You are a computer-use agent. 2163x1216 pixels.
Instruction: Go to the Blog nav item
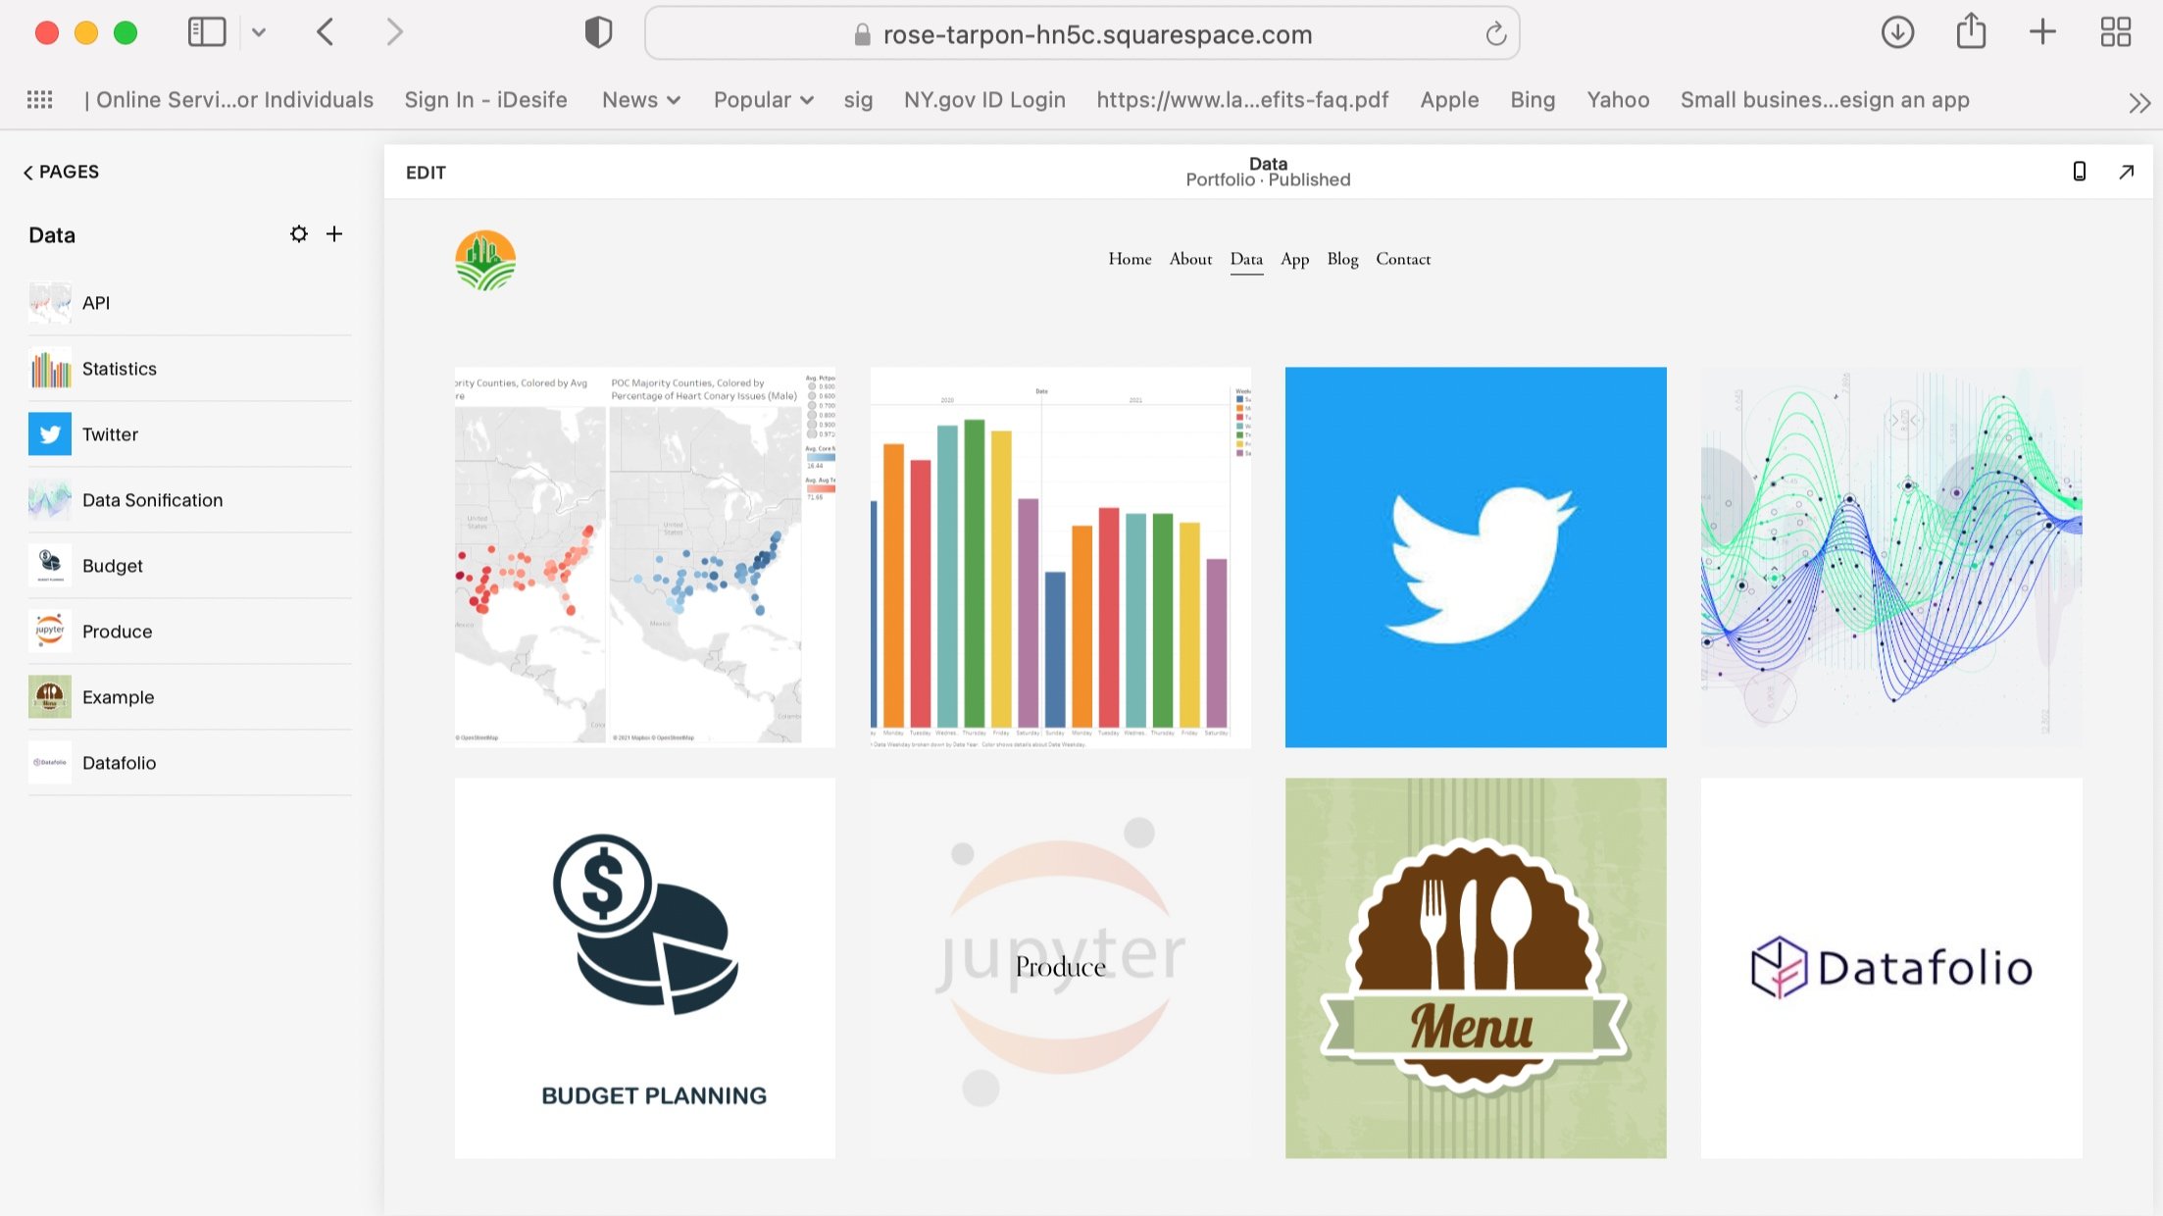coord(1342,259)
